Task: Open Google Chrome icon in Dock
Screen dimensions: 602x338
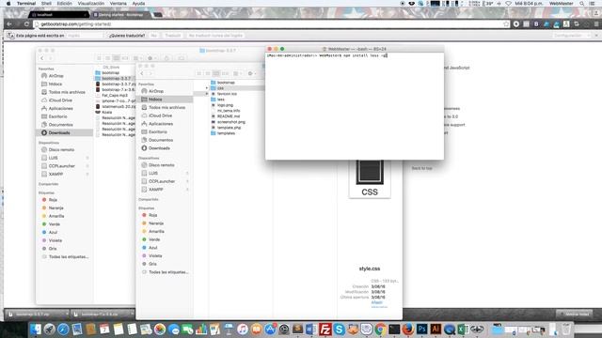Action: pos(380,329)
